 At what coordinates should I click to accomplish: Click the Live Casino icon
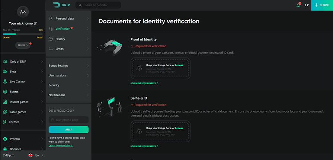pyautogui.click(x=5, y=81)
